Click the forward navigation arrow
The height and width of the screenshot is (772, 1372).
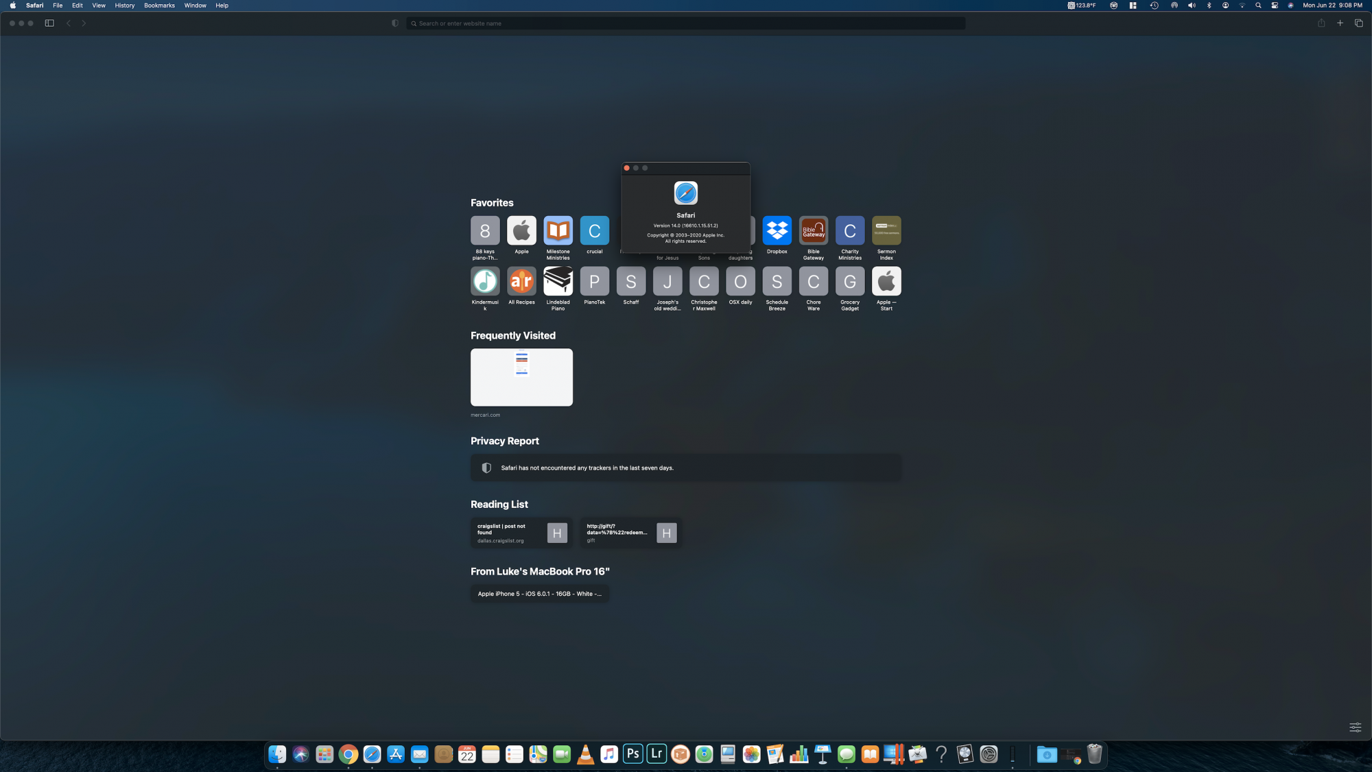pos(84,23)
